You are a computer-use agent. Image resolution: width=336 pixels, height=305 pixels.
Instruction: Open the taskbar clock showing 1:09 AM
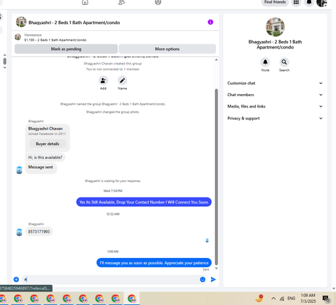308,298
